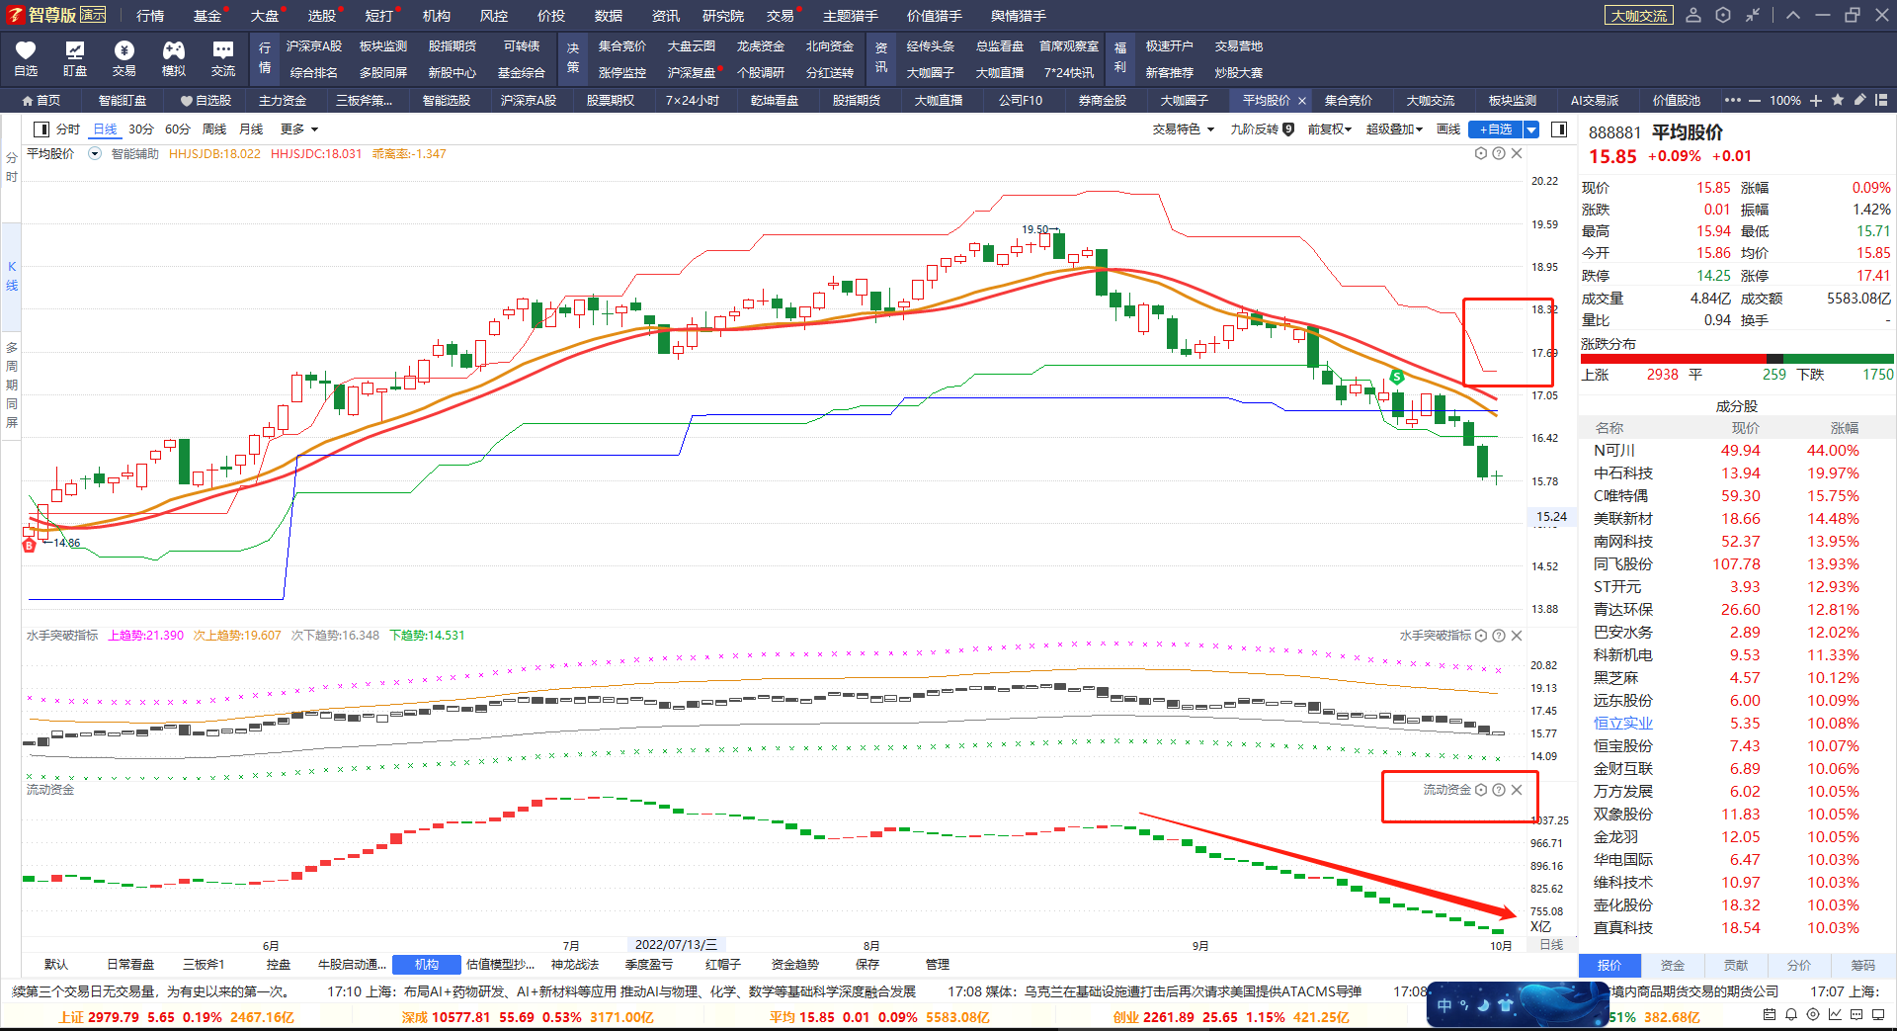The width and height of the screenshot is (1897, 1031).
Task: Open help for 水手突破指标 pane
Action: coord(1499,636)
